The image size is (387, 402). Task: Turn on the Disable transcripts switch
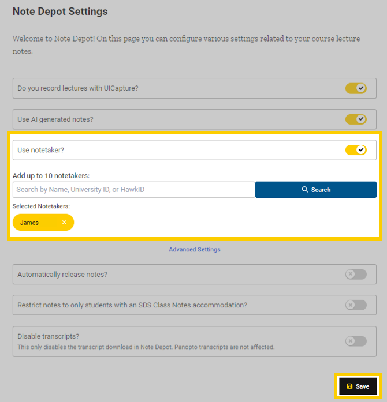356,341
